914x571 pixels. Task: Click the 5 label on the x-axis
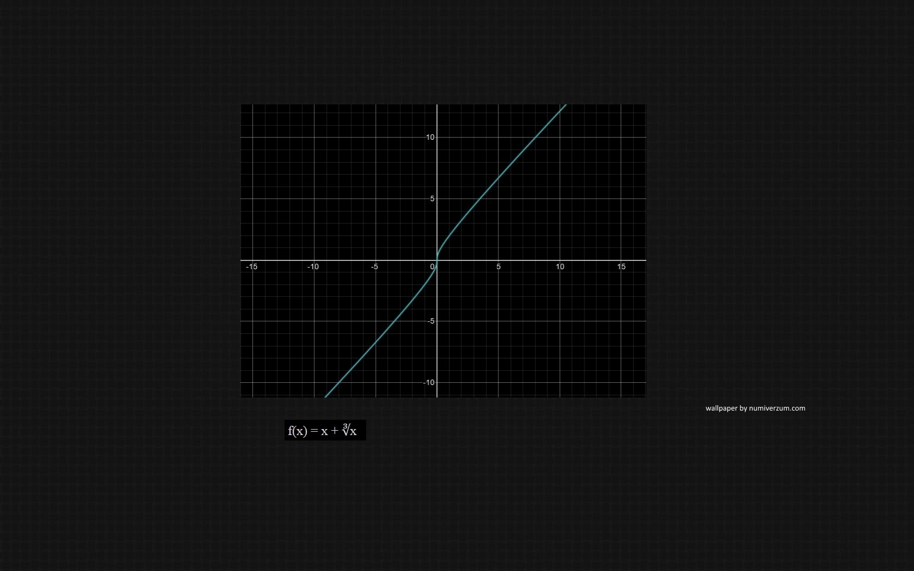(x=498, y=266)
